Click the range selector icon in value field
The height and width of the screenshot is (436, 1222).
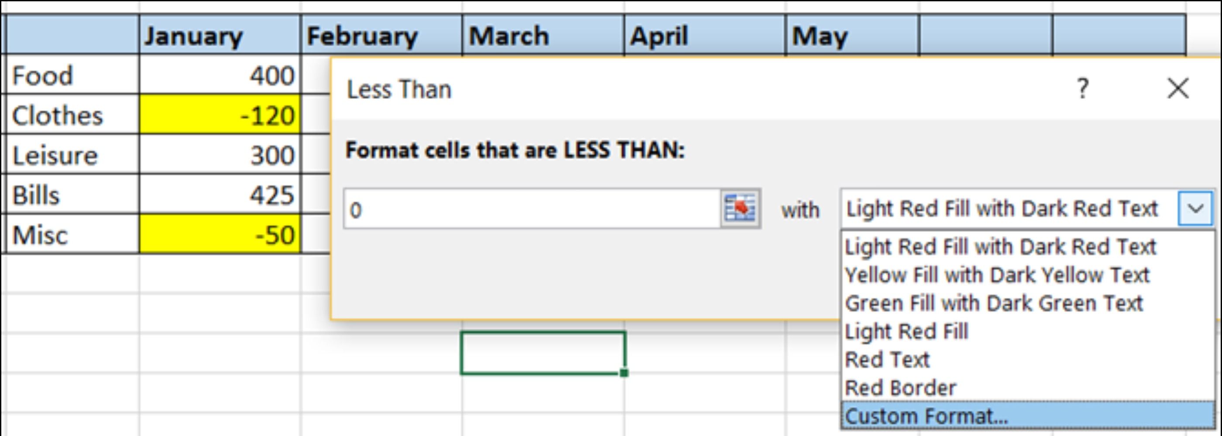point(740,208)
